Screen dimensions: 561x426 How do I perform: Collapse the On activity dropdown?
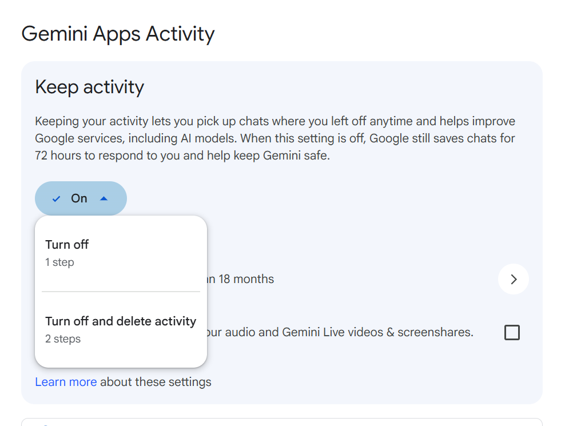coord(81,198)
